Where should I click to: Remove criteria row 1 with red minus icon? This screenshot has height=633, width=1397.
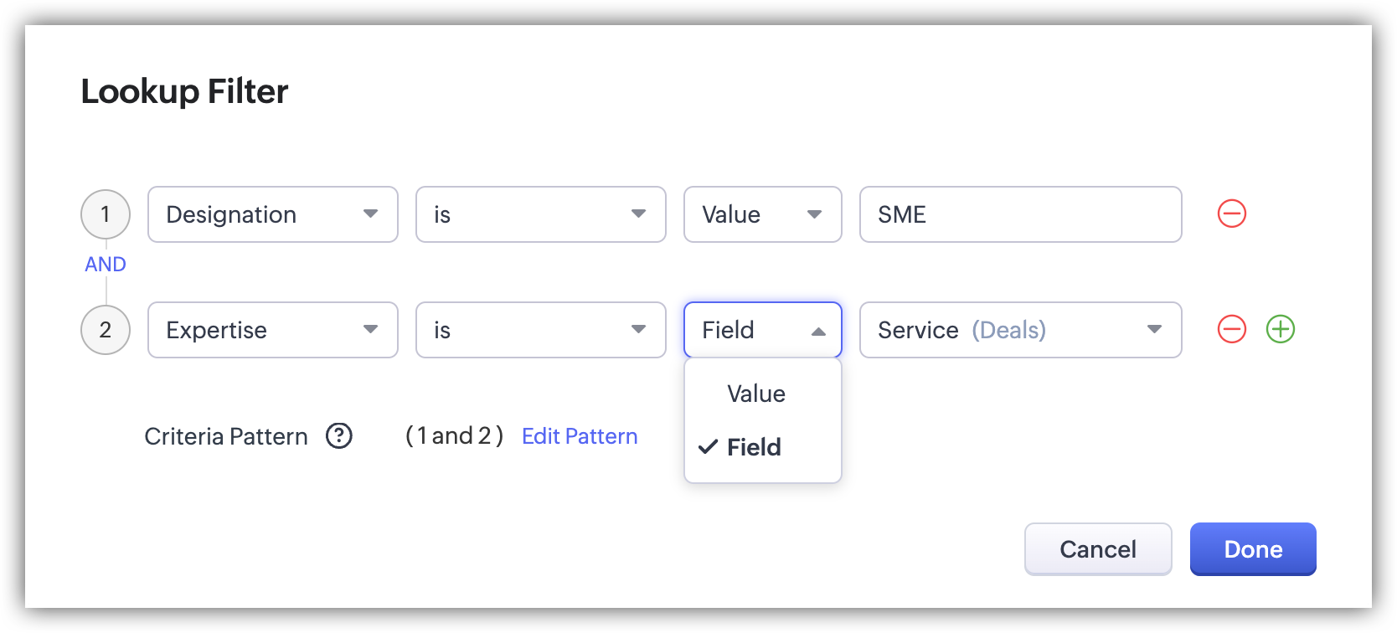pyautogui.click(x=1231, y=214)
